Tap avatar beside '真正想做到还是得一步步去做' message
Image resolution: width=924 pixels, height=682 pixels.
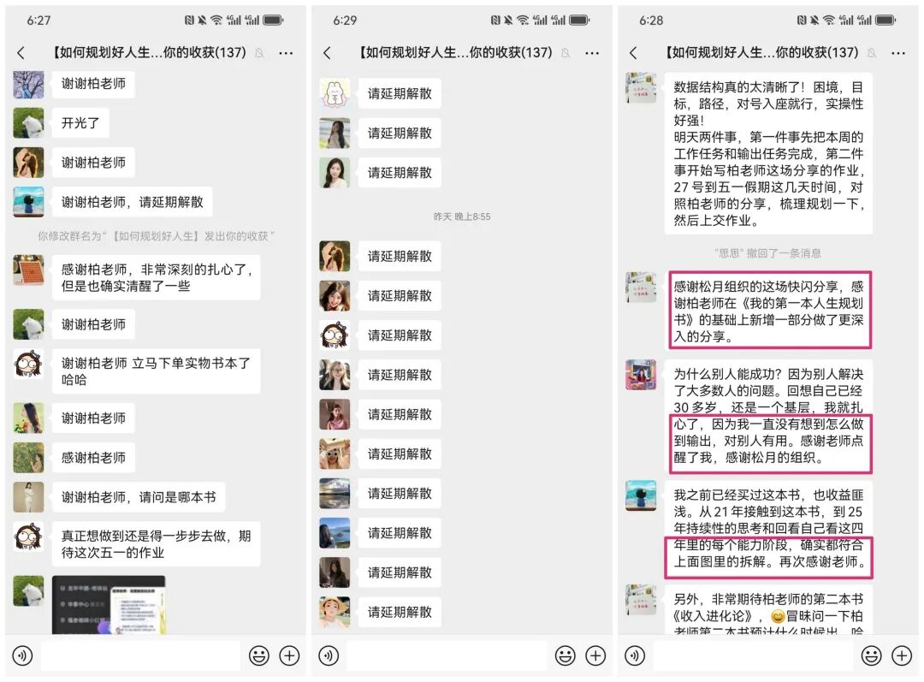28,537
